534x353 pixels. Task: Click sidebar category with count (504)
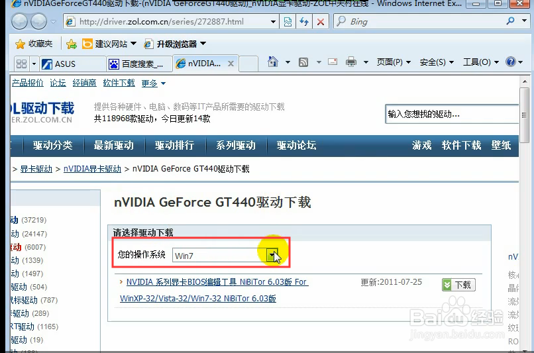29,287
